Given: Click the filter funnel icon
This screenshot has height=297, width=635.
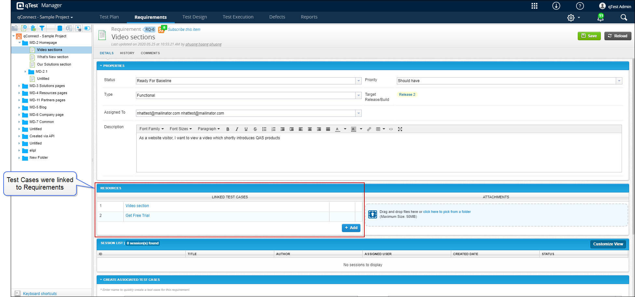Looking at the screenshot, I should click(x=42, y=28).
